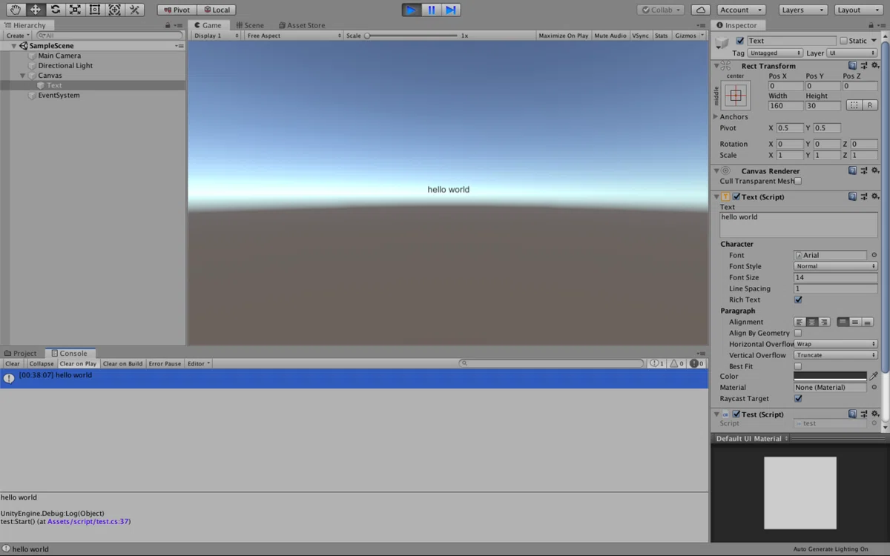
Task: Open the Free Aspect dropdown
Action: 294,36
